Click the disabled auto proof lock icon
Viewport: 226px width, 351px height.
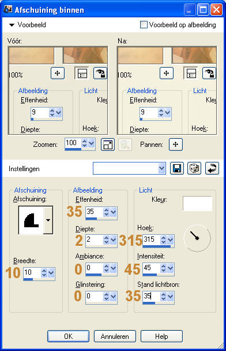coord(125,145)
